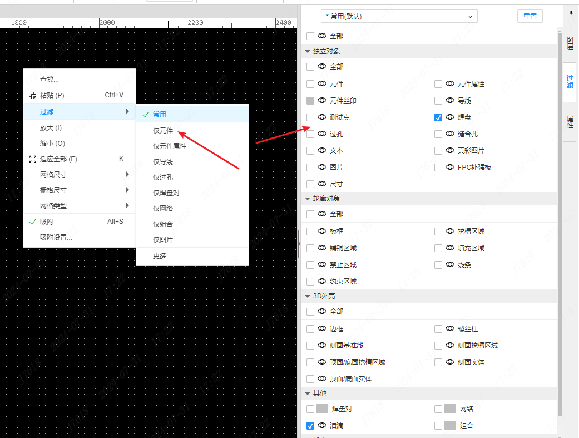Switch to the 图层 side tab

[x=570, y=43]
